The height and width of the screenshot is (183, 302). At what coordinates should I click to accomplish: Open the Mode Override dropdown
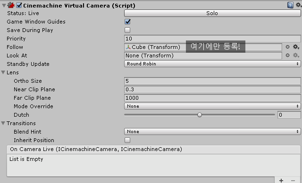tap(212, 106)
